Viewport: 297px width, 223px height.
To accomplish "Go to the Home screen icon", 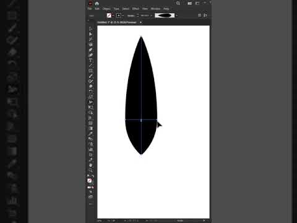I will 97,3.
